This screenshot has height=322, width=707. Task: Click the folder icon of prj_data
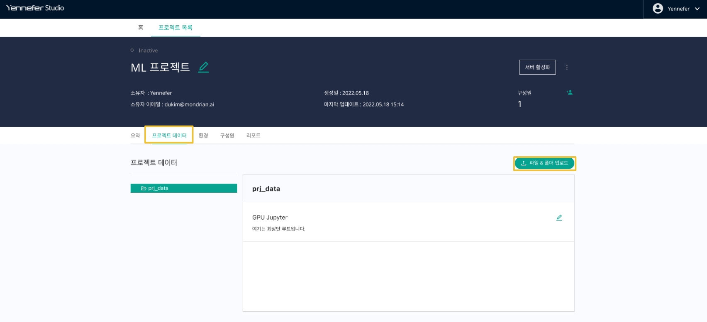pyautogui.click(x=144, y=188)
